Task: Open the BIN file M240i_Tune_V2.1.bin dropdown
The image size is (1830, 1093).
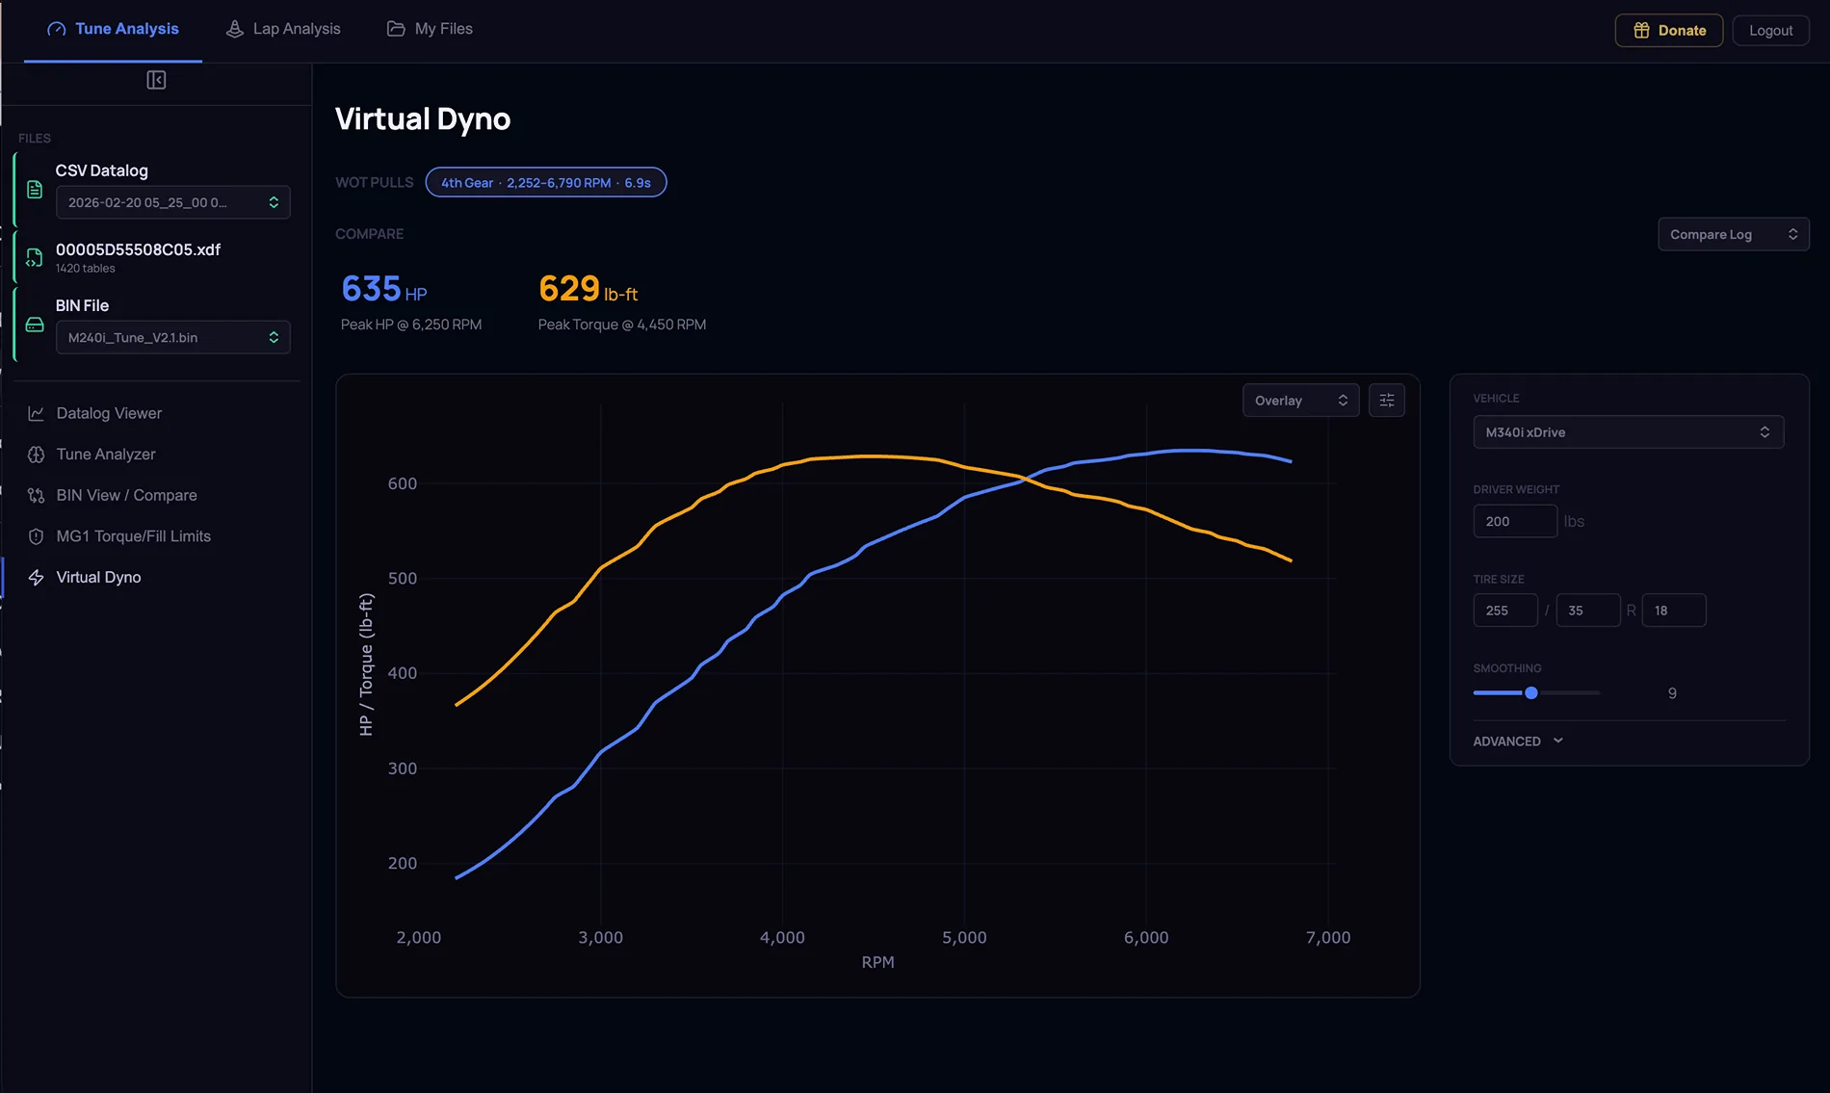Action: tap(173, 337)
